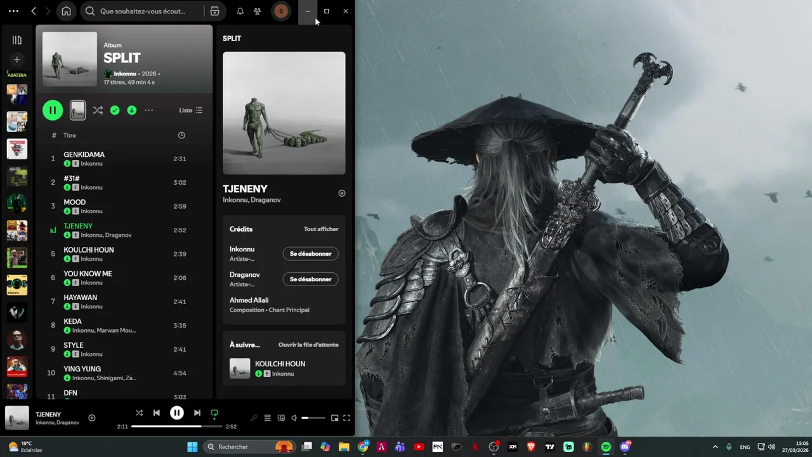The width and height of the screenshot is (812, 457).
Task: Remove album from library (green checkmark)
Action: 115,110
